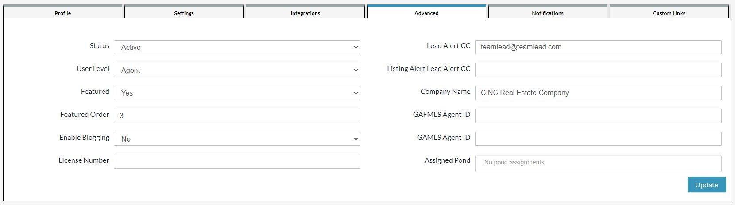The width and height of the screenshot is (735, 205).
Task: Go to the Integrations tab
Action: point(305,12)
